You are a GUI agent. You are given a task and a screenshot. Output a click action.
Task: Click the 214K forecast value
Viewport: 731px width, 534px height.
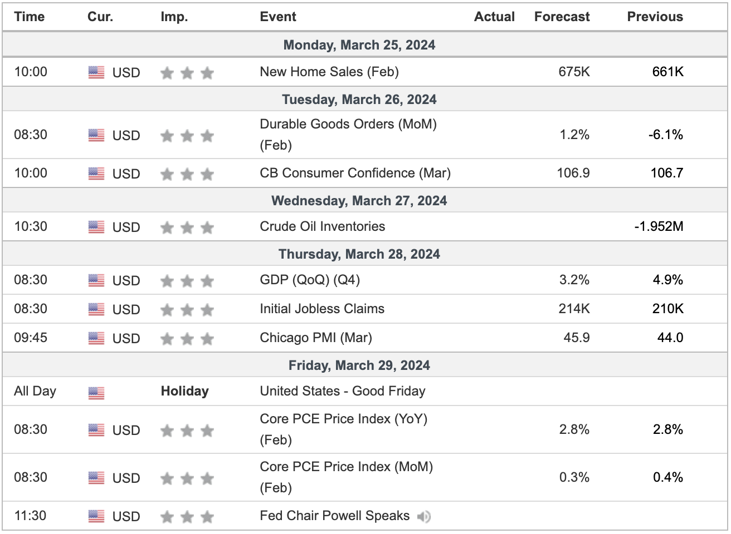pos(574,309)
